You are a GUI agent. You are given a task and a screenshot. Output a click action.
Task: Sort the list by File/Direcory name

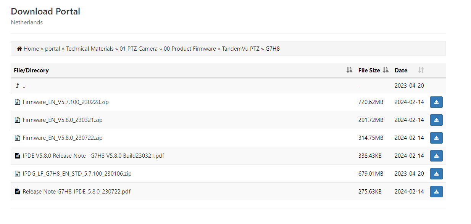pyautogui.click(x=349, y=70)
